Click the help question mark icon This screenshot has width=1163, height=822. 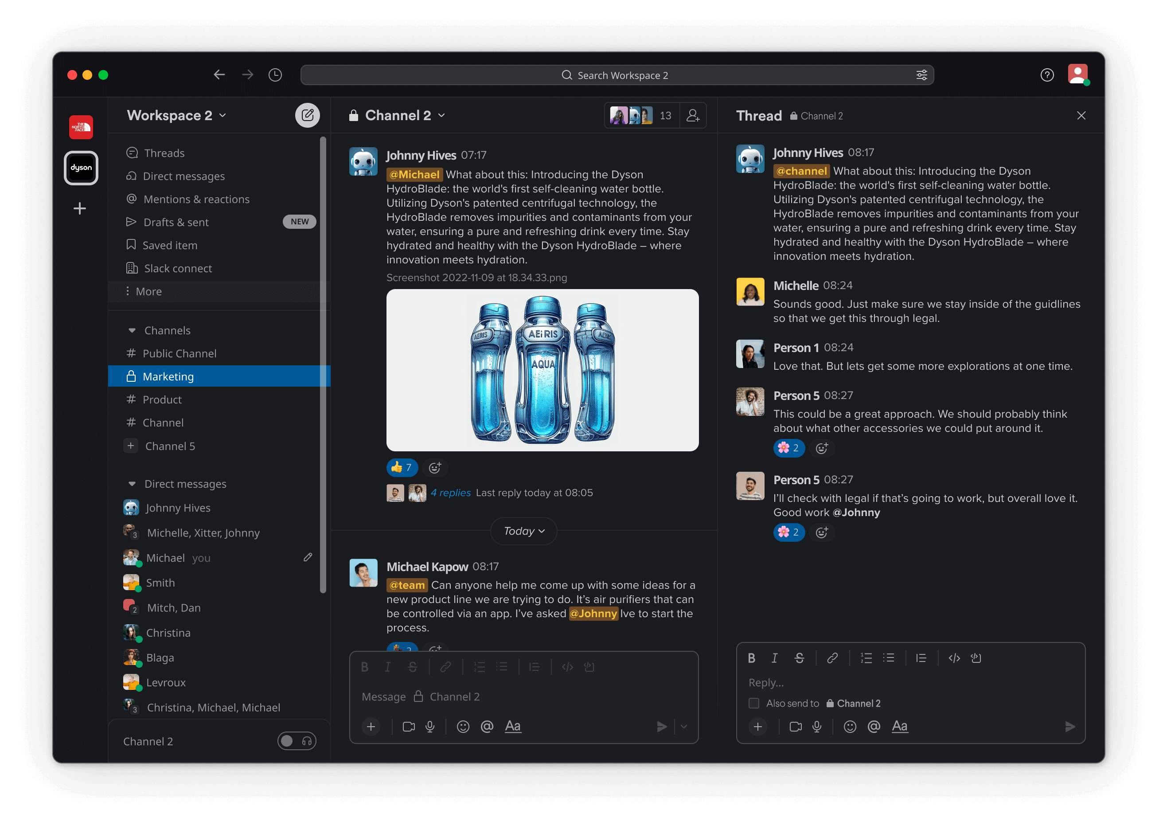click(x=1047, y=75)
